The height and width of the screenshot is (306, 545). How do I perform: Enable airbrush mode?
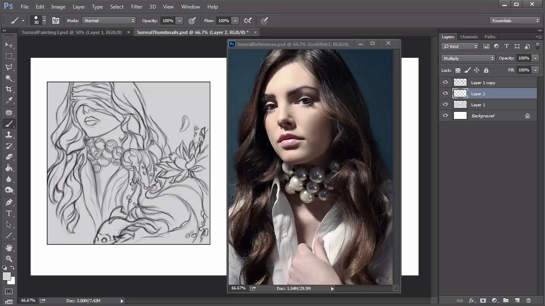coord(248,20)
